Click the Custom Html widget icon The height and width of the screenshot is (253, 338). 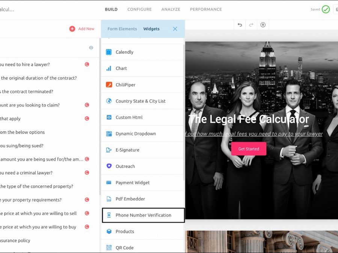click(x=109, y=117)
